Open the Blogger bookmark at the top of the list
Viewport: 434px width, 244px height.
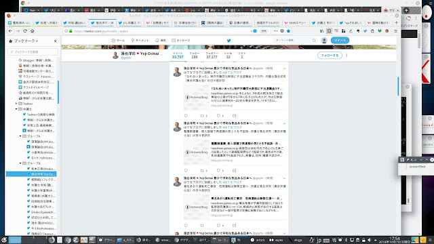click(36, 60)
